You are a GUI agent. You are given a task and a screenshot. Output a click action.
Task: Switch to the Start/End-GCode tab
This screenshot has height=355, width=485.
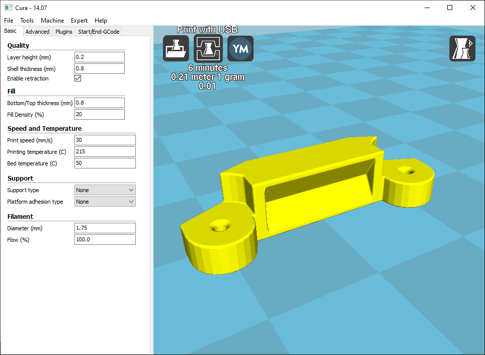[x=99, y=32]
